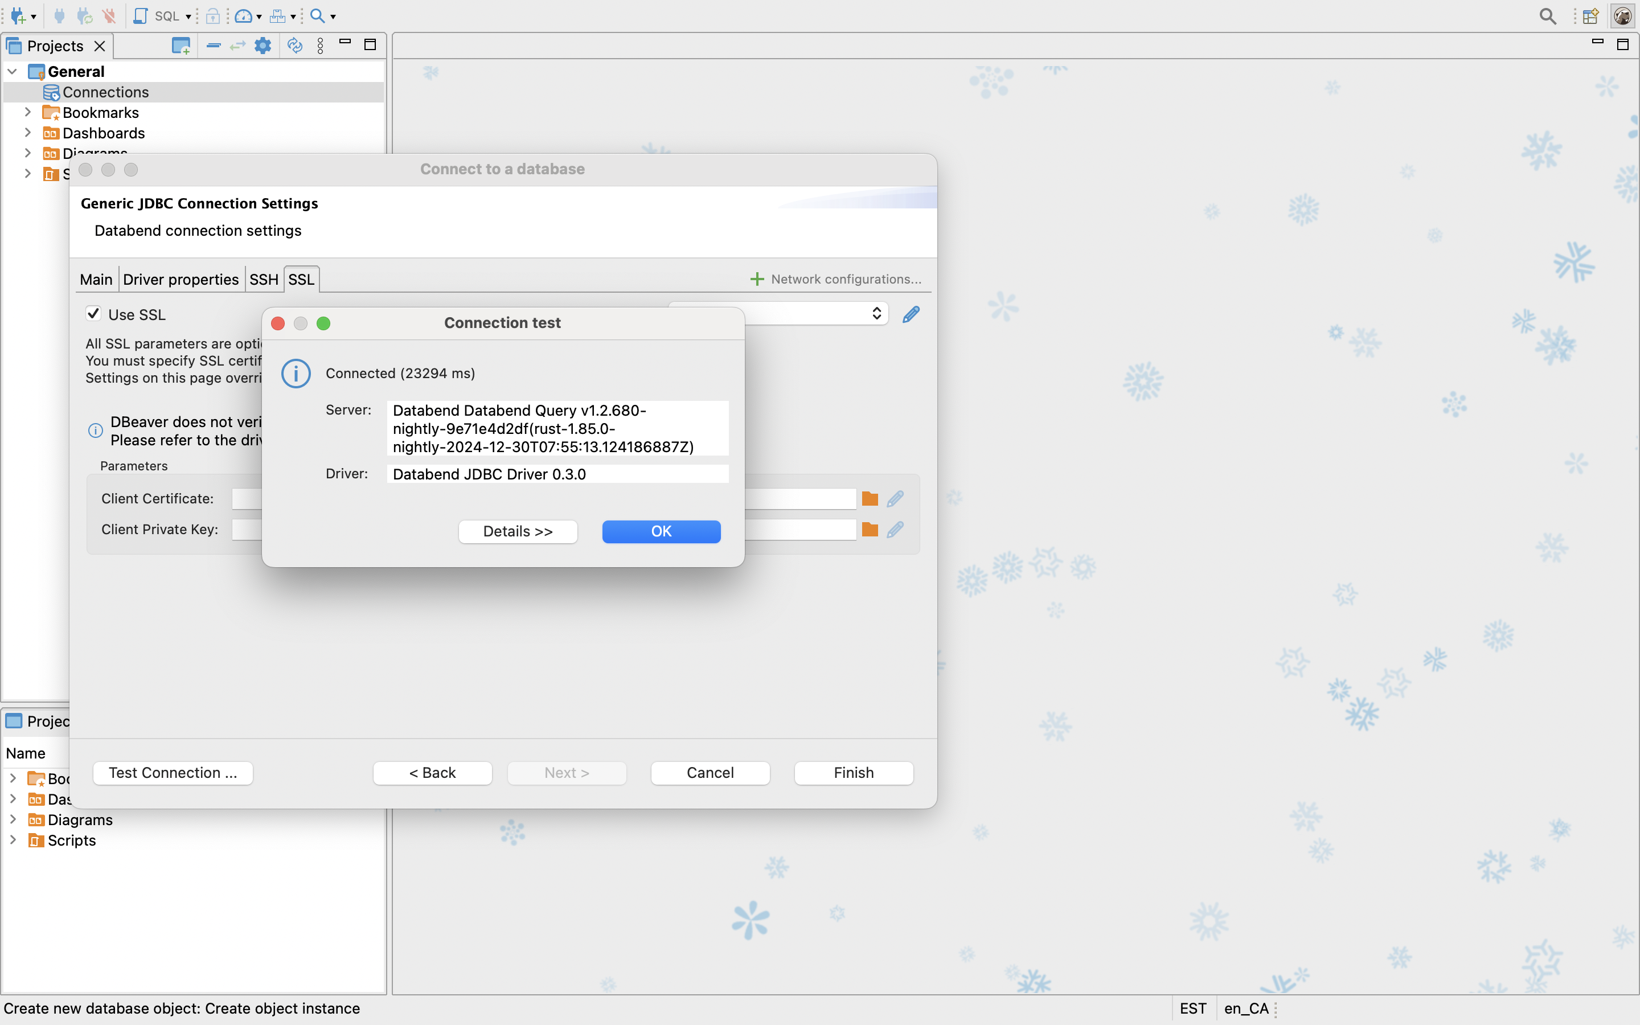Open the New Connection dropdown arrow

pyautogui.click(x=33, y=17)
